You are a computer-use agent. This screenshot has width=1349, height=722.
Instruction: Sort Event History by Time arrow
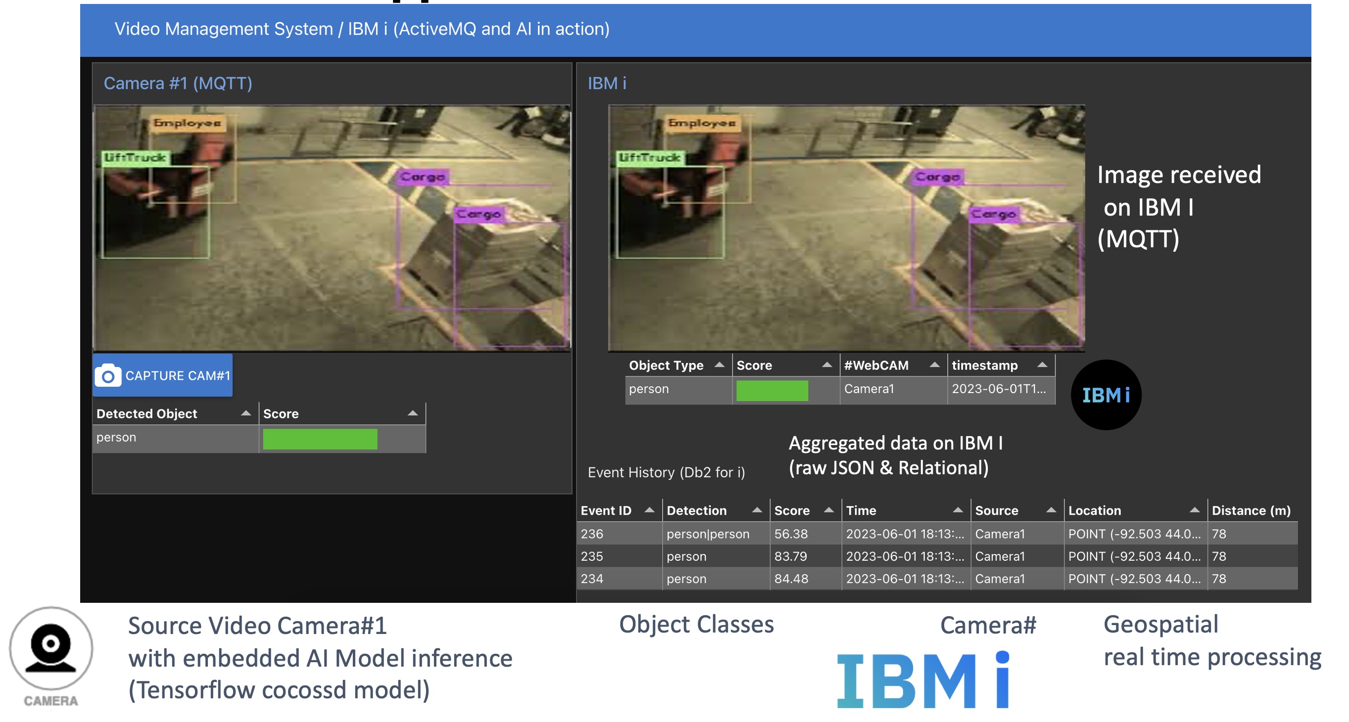958,509
